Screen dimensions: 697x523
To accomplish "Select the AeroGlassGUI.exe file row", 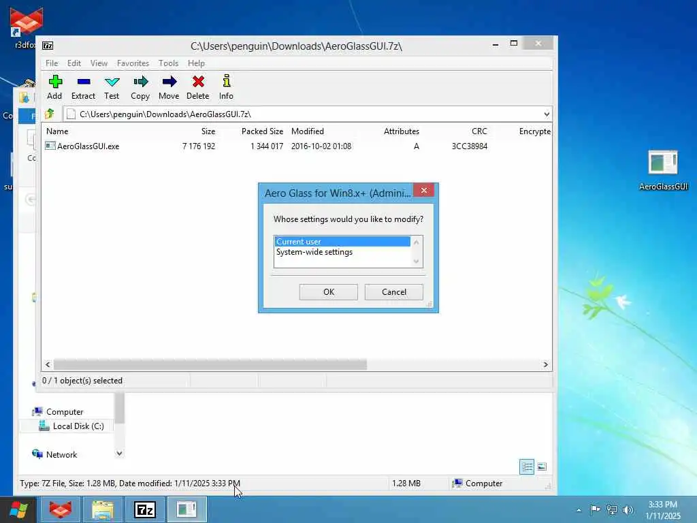I will 297,146.
